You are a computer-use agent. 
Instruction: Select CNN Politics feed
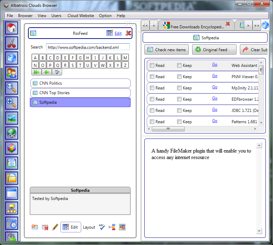tap(81, 83)
